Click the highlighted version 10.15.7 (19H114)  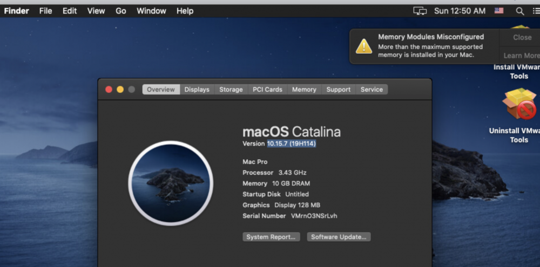(x=292, y=144)
